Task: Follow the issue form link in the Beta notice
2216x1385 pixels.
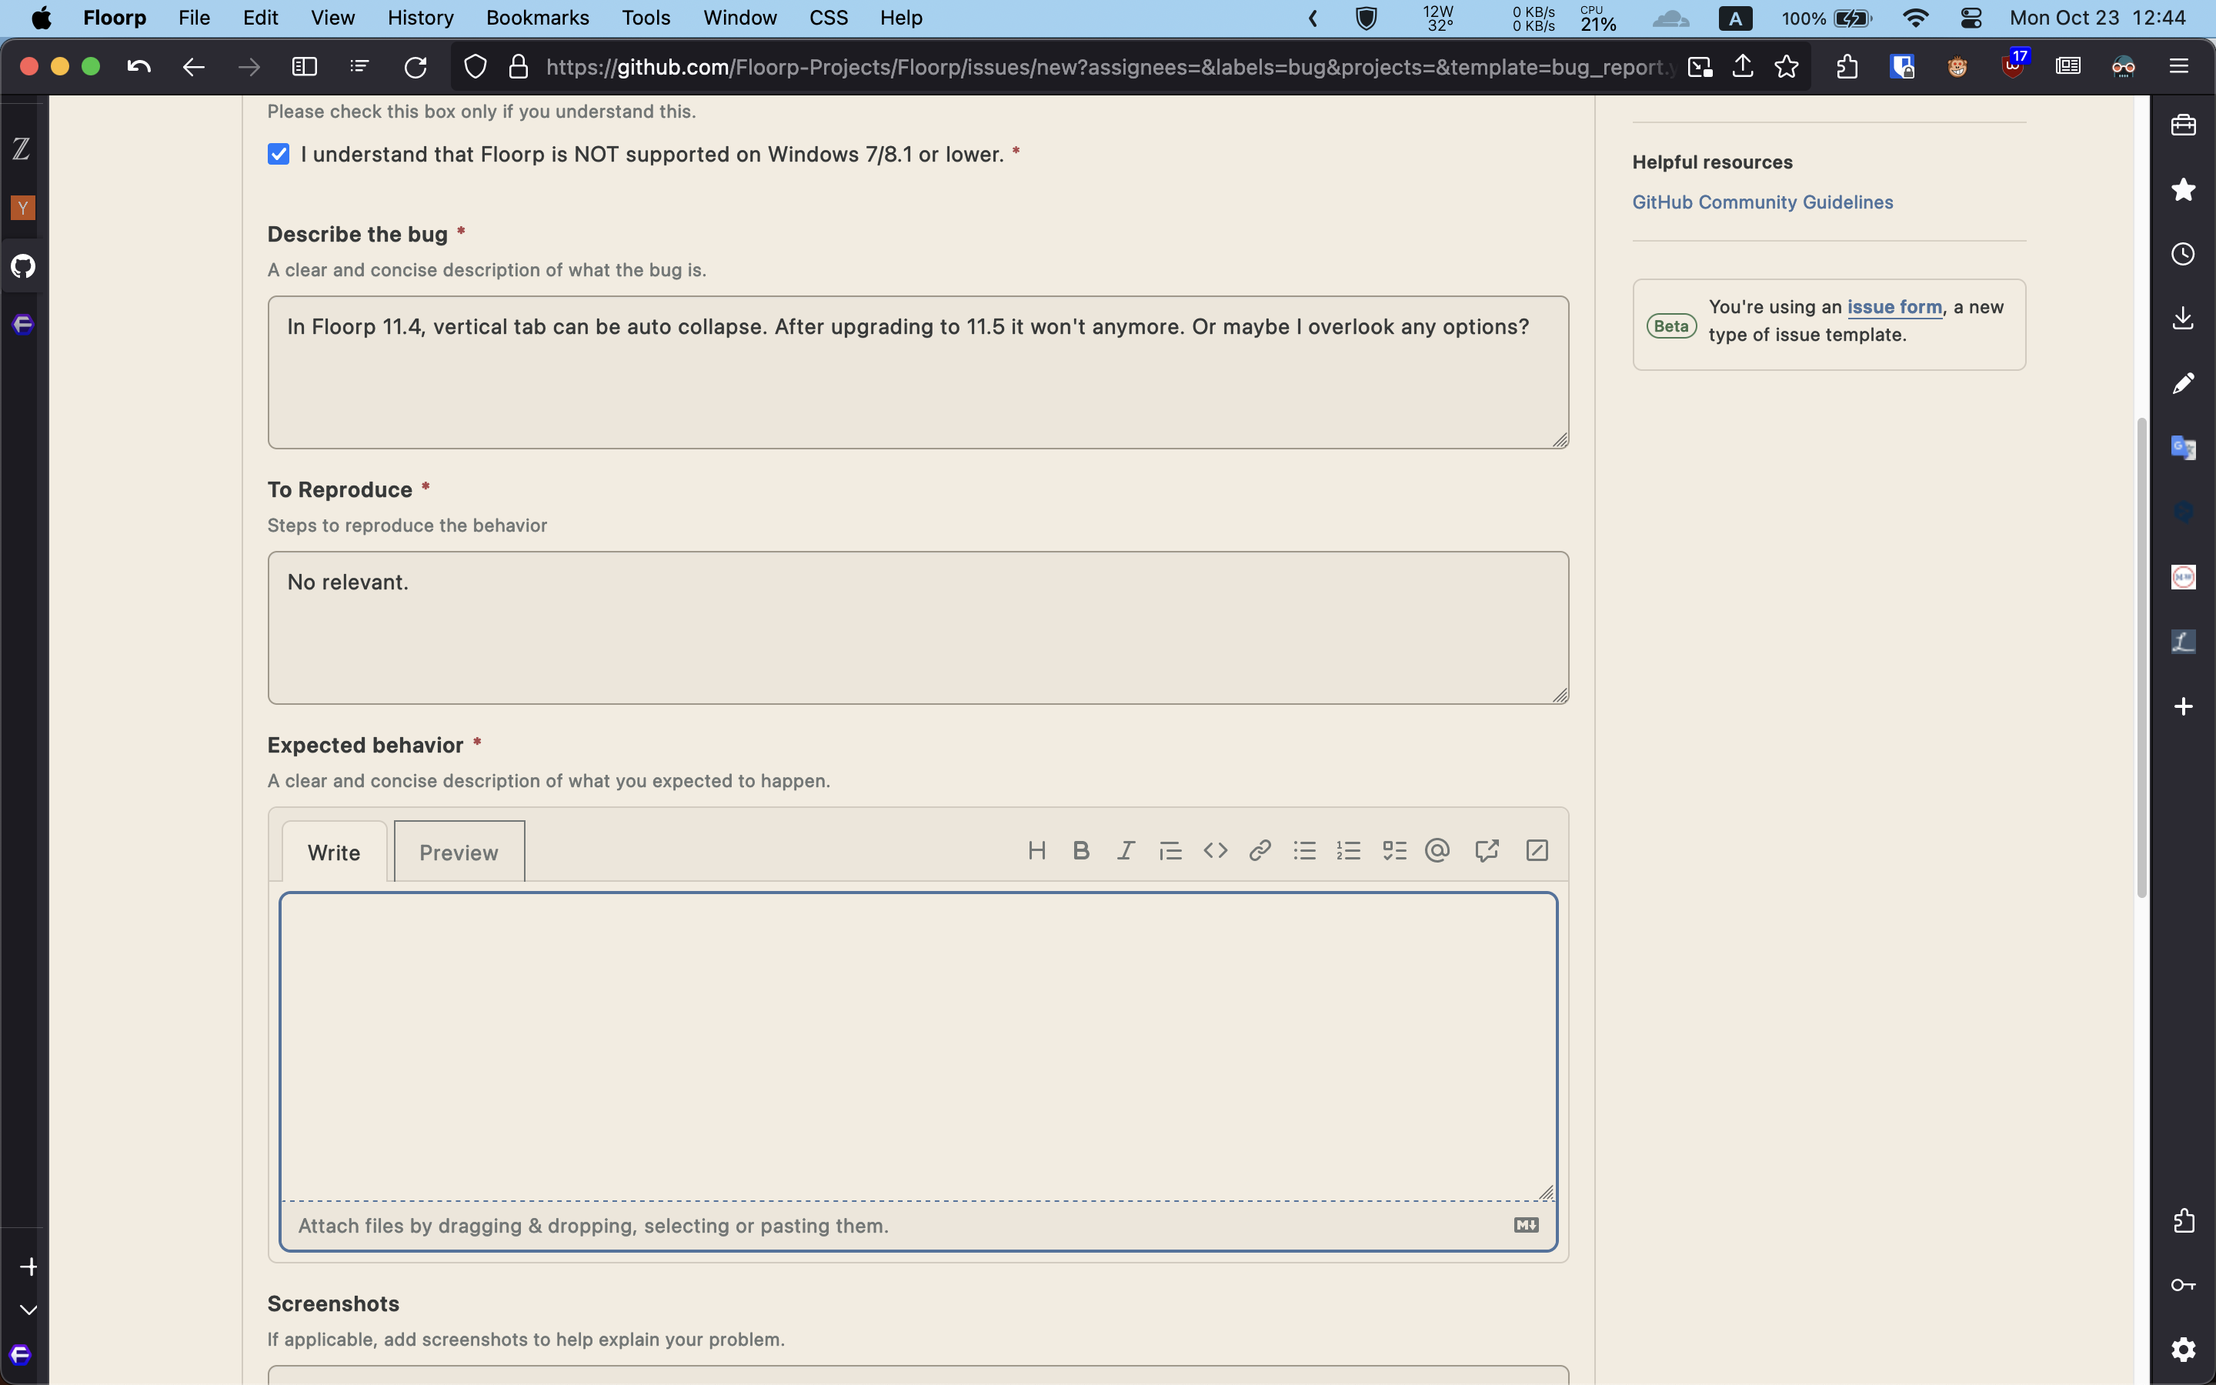Action: pos(1894,307)
